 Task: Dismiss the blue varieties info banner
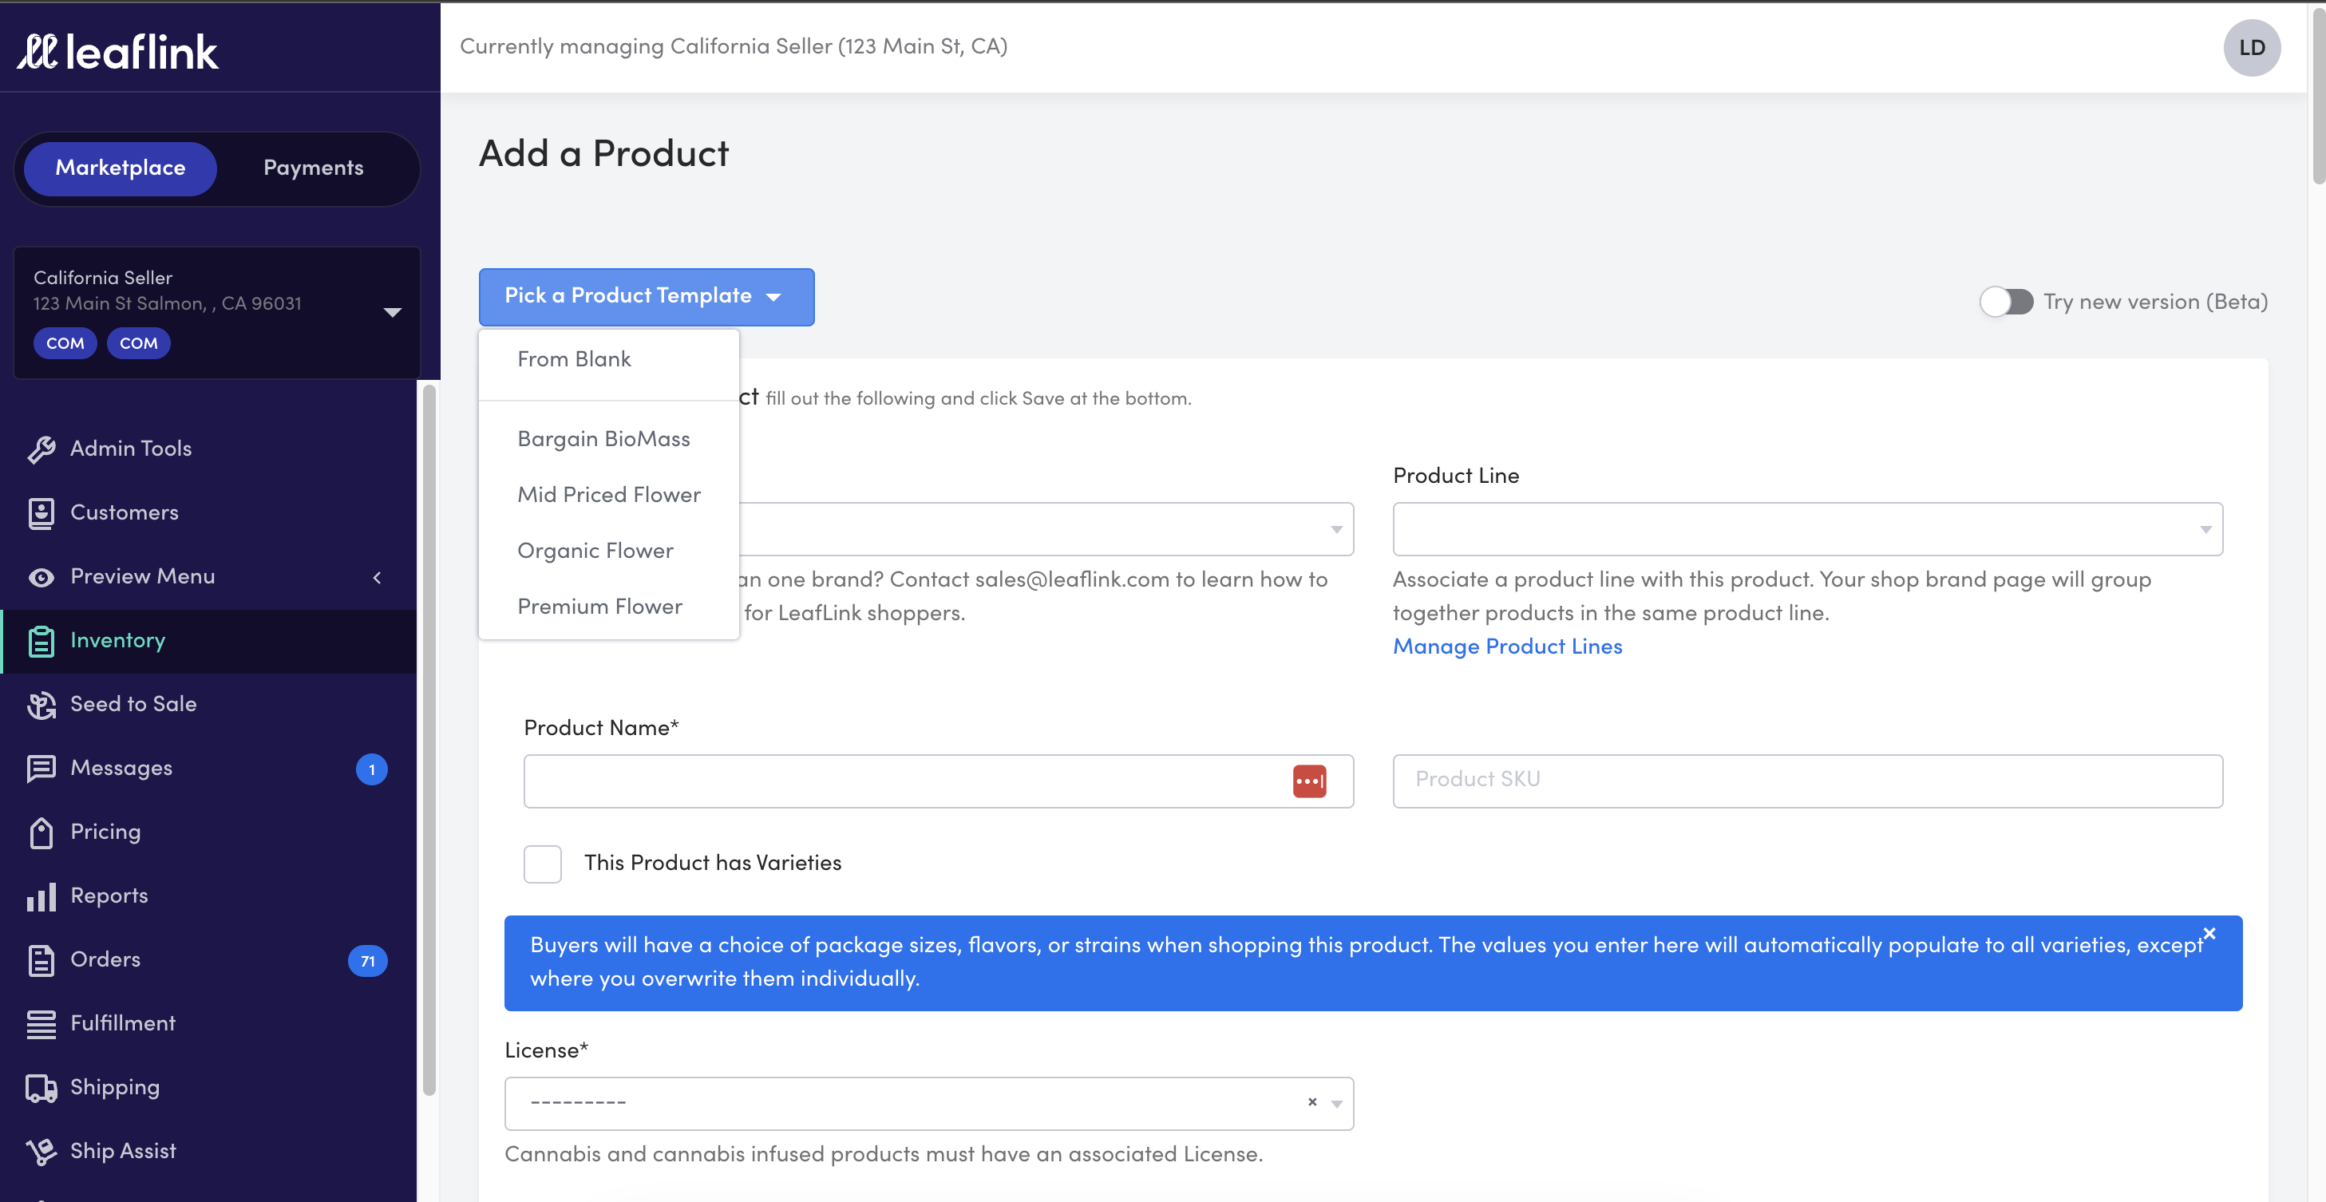click(x=2209, y=934)
